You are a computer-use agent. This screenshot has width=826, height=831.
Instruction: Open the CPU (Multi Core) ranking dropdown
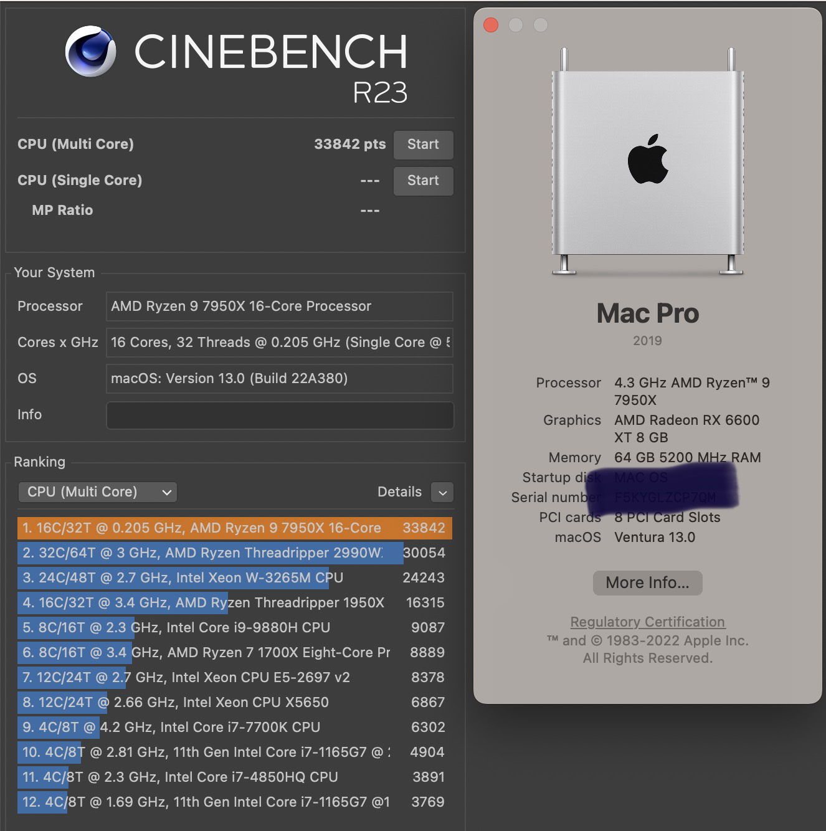(98, 492)
